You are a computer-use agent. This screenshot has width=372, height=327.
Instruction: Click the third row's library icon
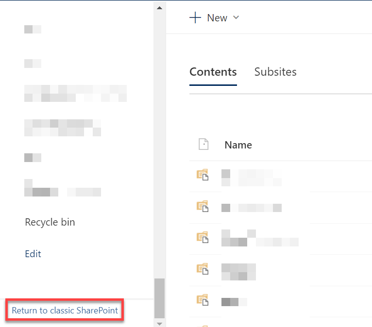pyautogui.click(x=202, y=238)
